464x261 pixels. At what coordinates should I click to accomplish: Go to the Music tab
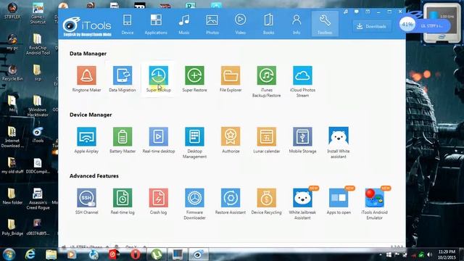click(184, 24)
